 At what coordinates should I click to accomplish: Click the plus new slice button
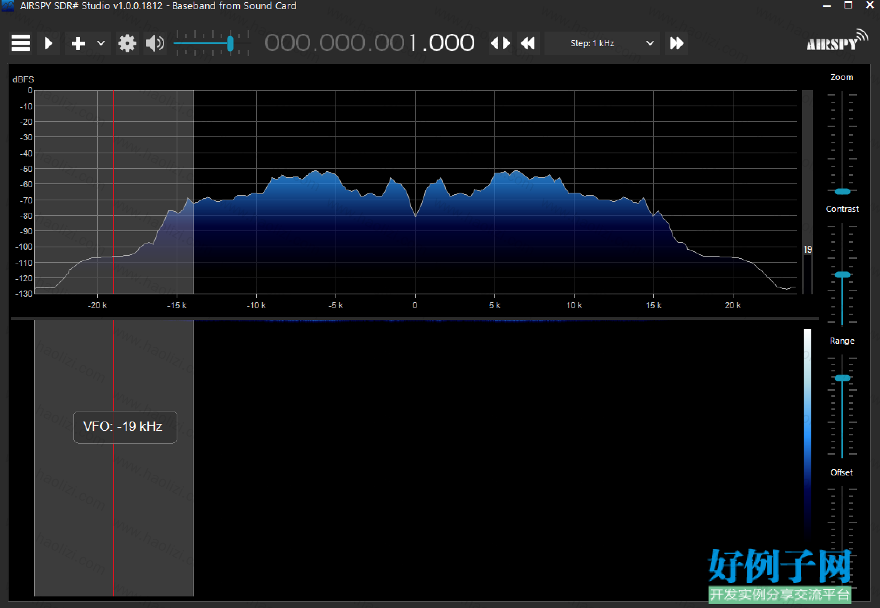[78, 43]
